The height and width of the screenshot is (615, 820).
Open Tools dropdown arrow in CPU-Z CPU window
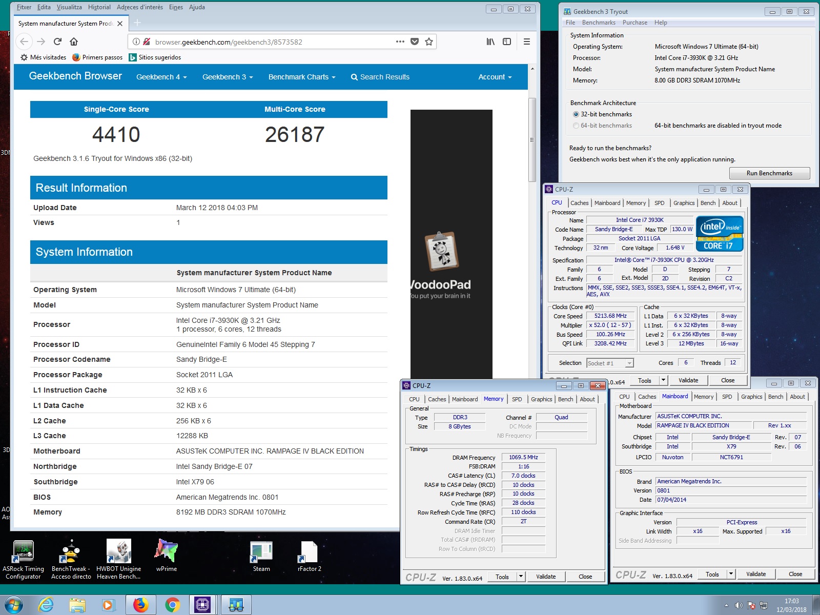point(663,380)
